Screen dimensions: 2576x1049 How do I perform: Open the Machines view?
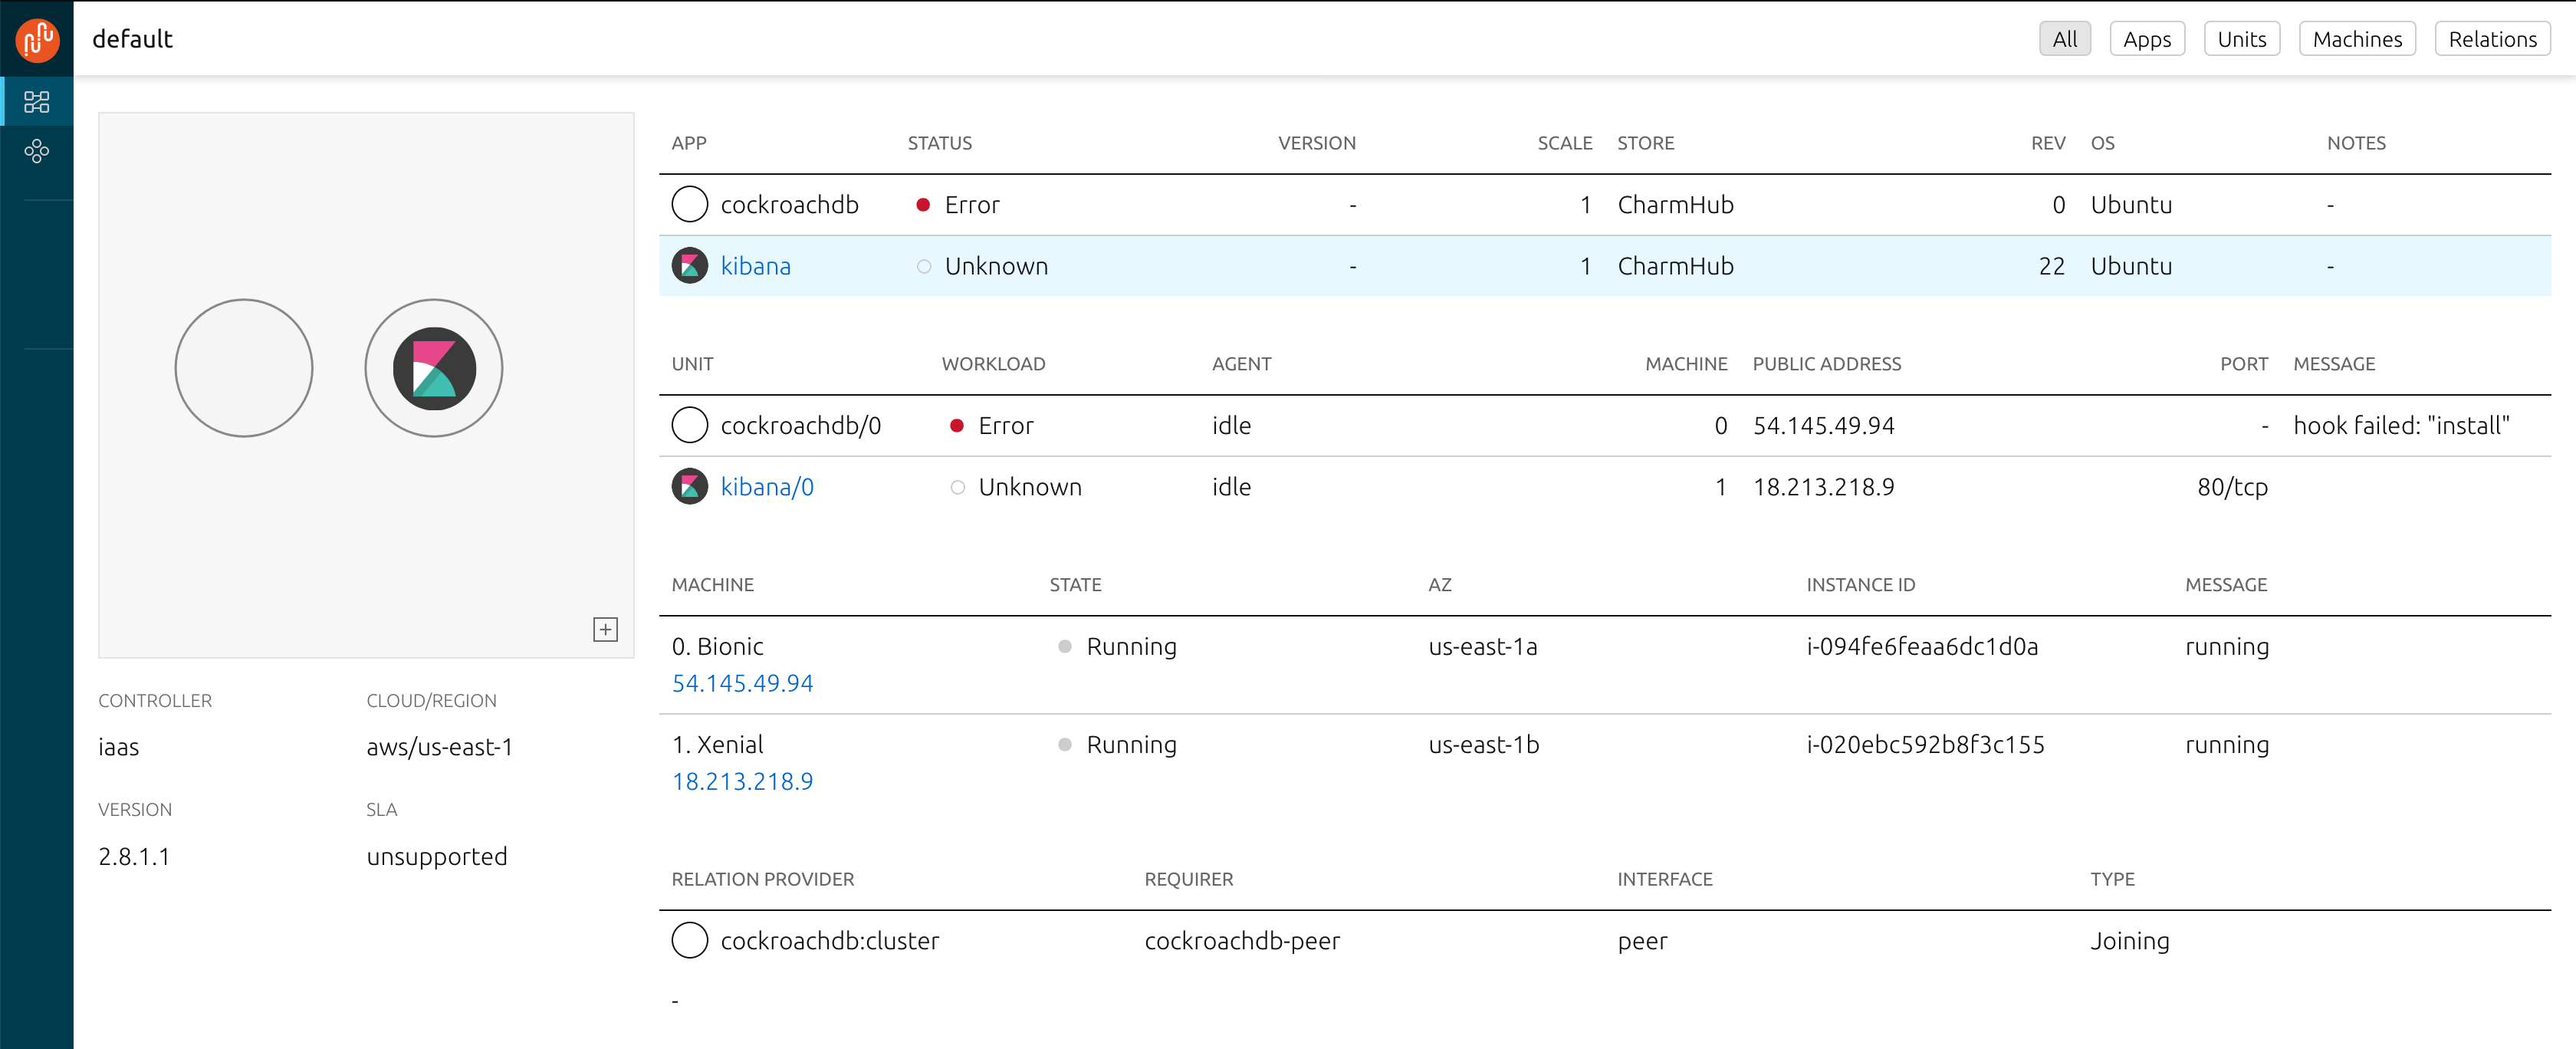pyautogui.click(x=2357, y=38)
